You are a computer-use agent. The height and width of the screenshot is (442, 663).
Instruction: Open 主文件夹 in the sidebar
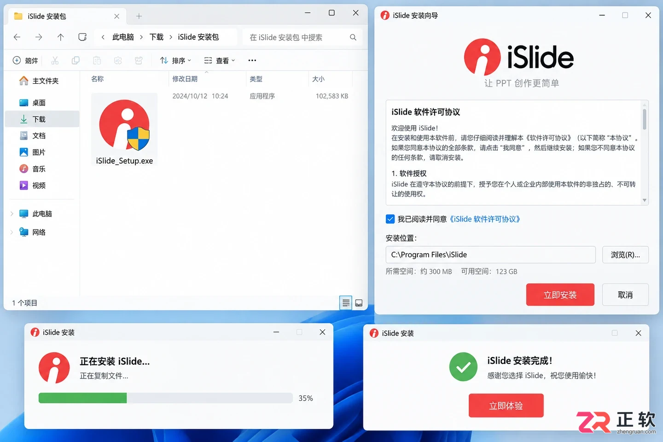42,81
